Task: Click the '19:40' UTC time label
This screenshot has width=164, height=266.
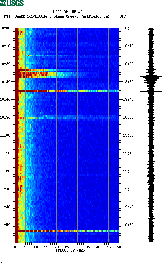Action: click(x=128, y=207)
